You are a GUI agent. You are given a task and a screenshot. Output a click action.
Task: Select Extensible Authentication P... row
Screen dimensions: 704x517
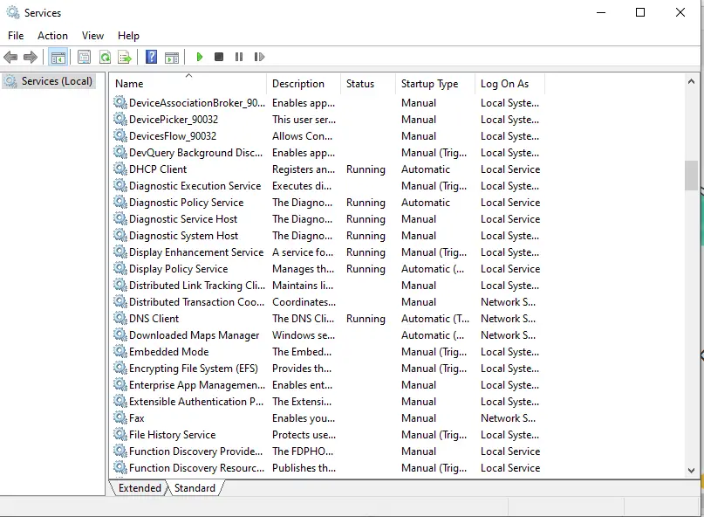327,402
